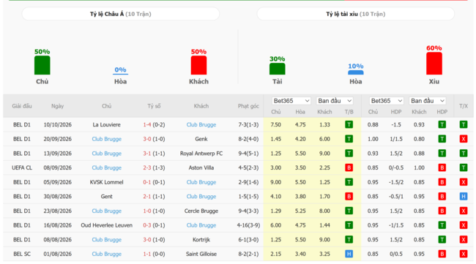Click the 3-0 score against Genk
The image size is (476, 264).
(147, 139)
